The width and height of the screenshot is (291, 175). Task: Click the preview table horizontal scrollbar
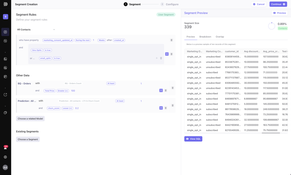[271, 133]
